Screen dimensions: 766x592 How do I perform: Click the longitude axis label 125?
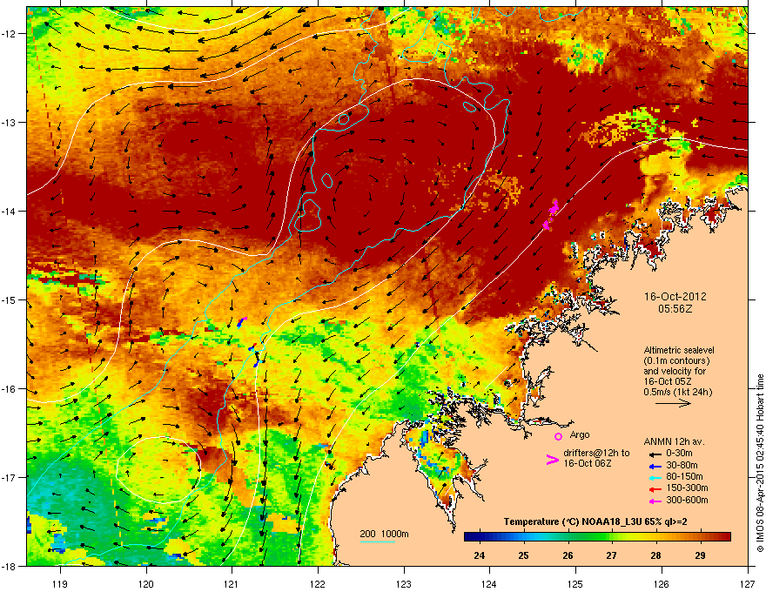click(575, 584)
